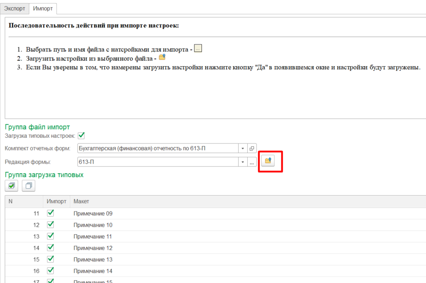Viewport: 426px width, 283px height.
Task: Click the Макет column header
Action: pos(81,201)
